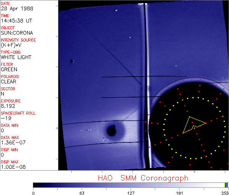Click the large dark circular spot in the corona

click(x=111, y=131)
